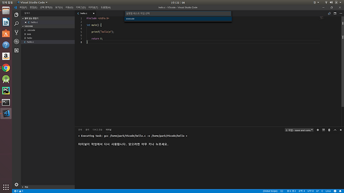Create a new terminal with plus icon

(318, 130)
